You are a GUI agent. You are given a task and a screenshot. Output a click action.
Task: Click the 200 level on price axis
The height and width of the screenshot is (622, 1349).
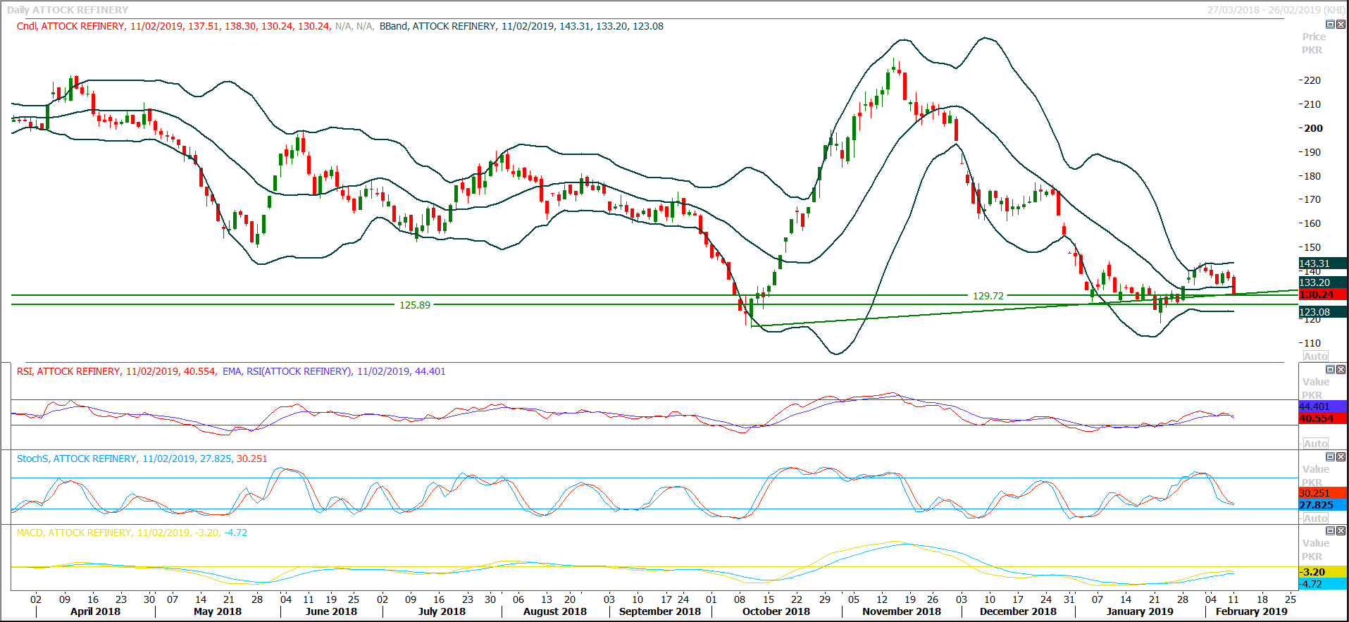coord(1313,128)
